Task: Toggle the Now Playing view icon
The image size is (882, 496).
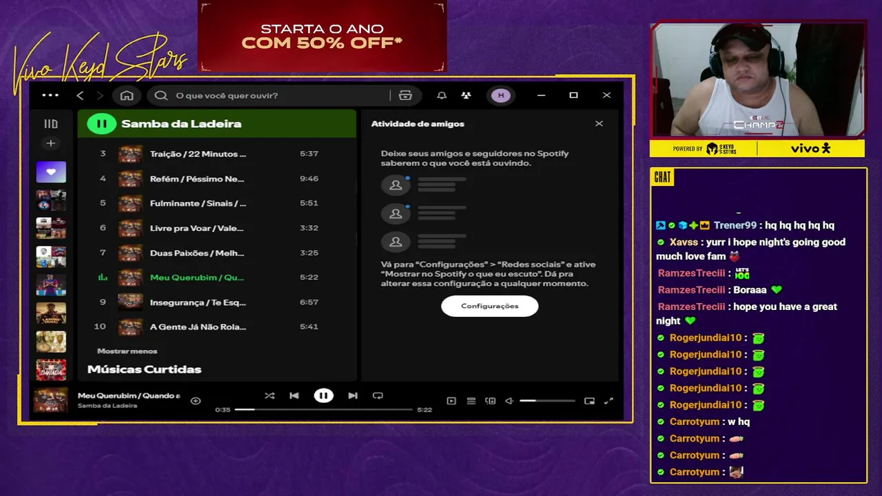Action: (x=451, y=400)
